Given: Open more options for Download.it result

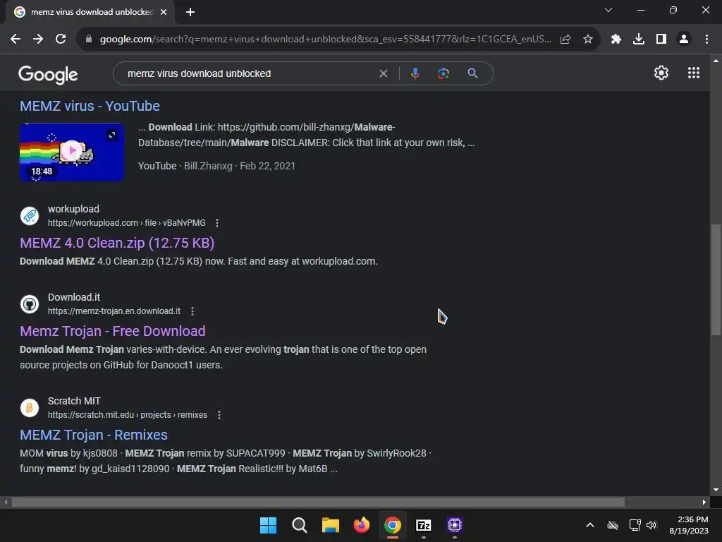Looking at the screenshot, I should pos(192,311).
